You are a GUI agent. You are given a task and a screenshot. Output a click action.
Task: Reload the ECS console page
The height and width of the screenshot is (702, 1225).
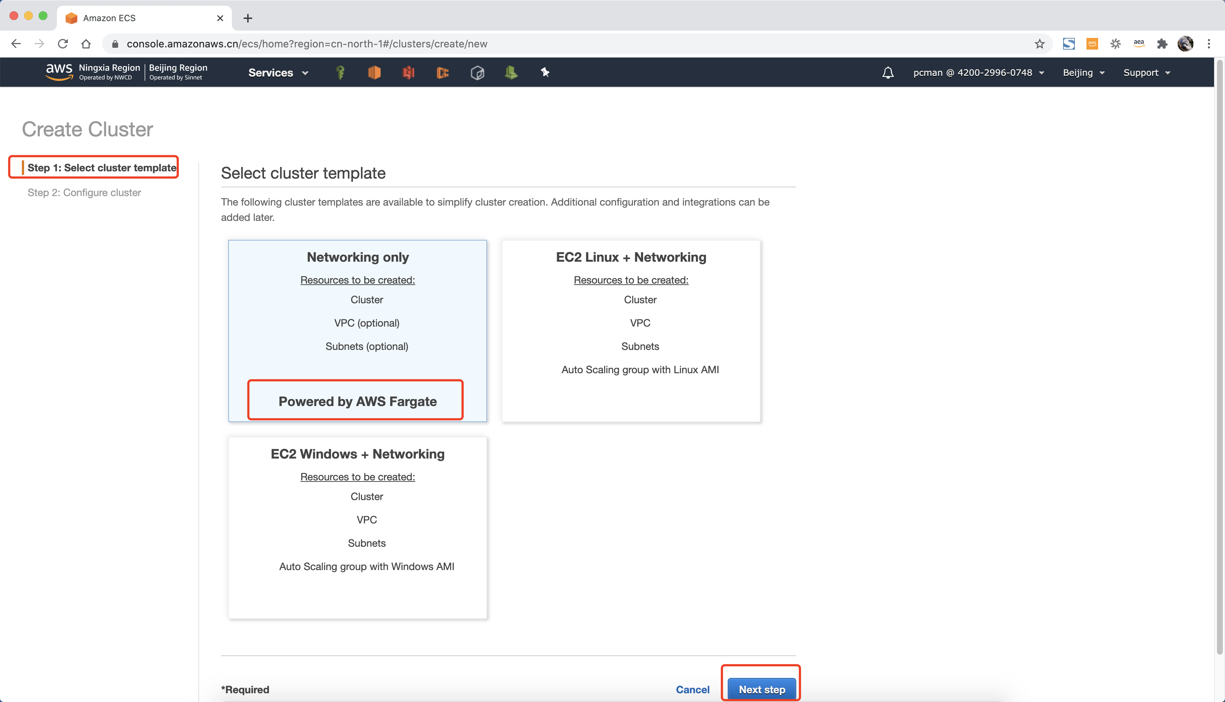click(63, 44)
